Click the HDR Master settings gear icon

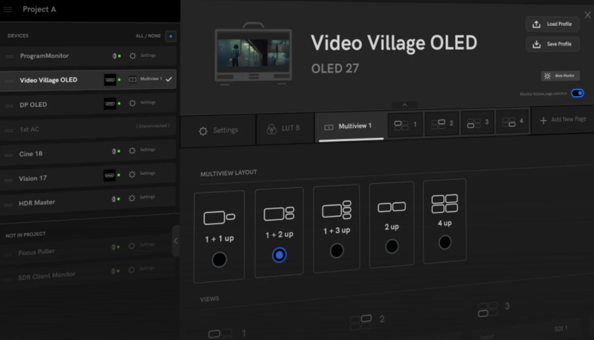(x=132, y=198)
